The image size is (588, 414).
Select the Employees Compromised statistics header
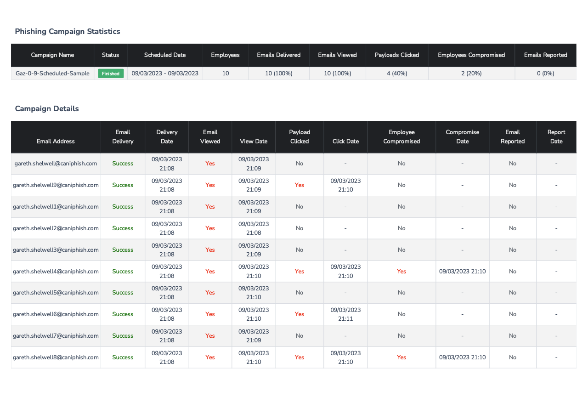(471, 55)
